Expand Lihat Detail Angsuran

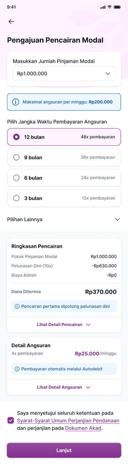click(x=64, y=387)
